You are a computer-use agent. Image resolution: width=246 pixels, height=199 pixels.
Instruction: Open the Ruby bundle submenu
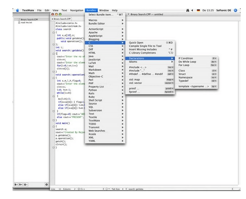click(x=105, y=97)
